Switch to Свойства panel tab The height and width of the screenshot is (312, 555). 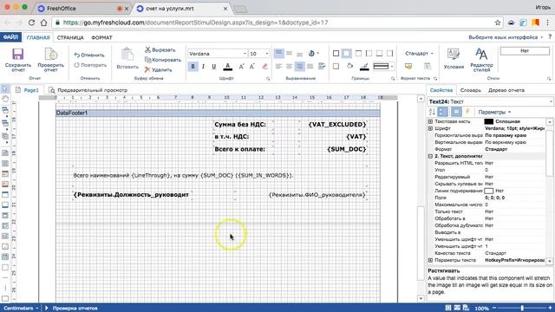441,90
